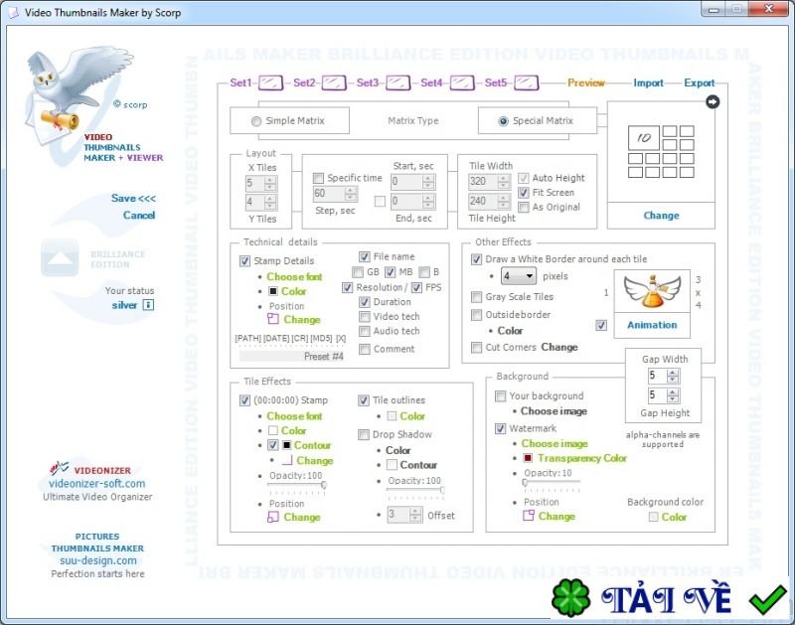Click the Brilliance Edition arrow icon
The height and width of the screenshot is (625, 795).
click(60, 257)
